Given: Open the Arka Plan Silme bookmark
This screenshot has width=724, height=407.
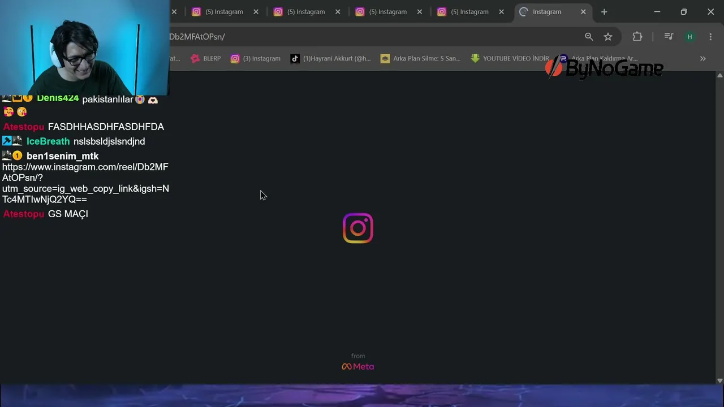Looking at the screenshot, I should 420,58.
